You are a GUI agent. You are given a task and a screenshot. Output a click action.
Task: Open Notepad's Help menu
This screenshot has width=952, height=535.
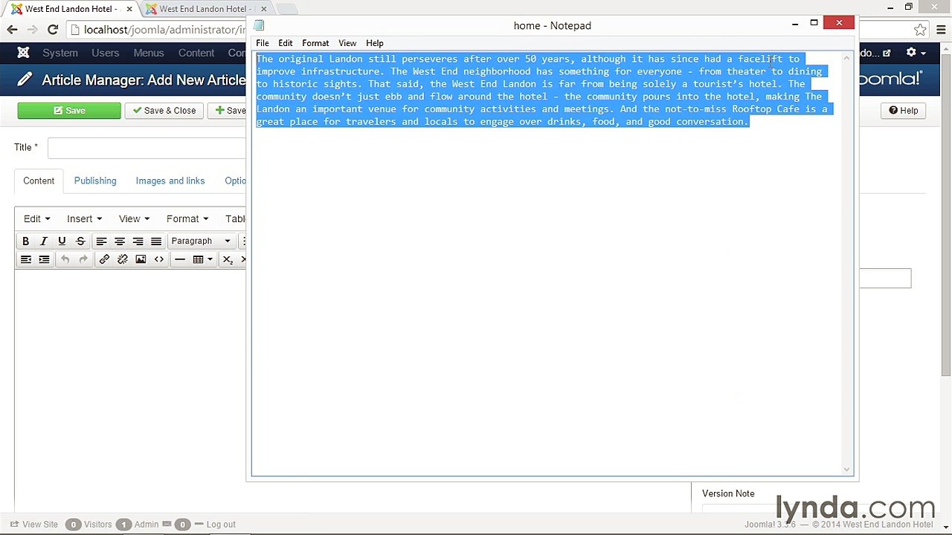click(375, 43)
